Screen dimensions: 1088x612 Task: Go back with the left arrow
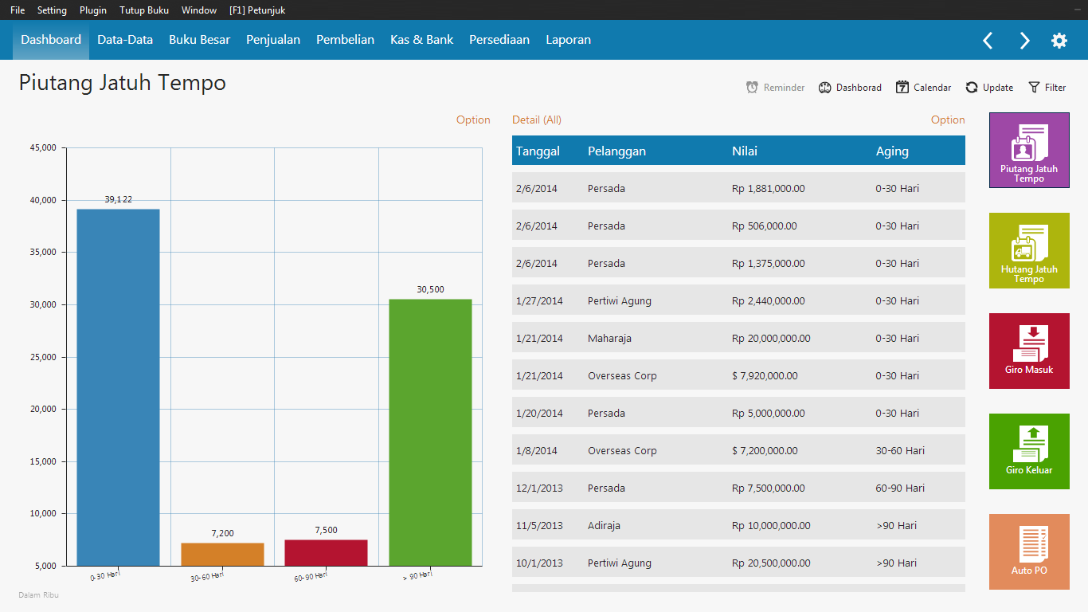[x=988, y=41]
